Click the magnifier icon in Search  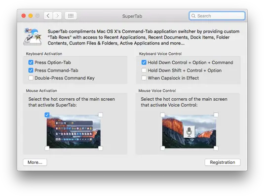pos(193,16)
